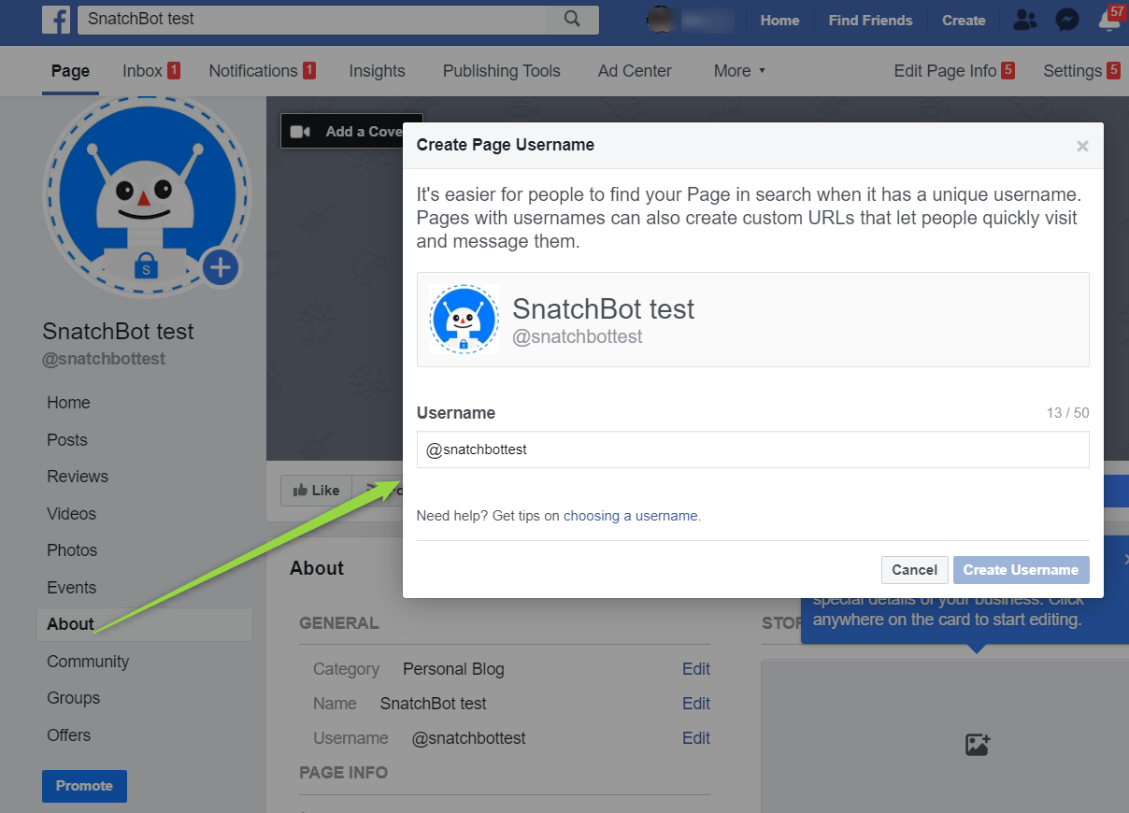The width and height of the screenshot is (1129, 813).
Task: Open page Settings
Action: 1081,71
